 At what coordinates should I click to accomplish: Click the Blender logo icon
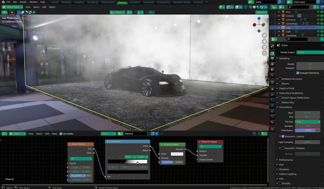(x=3, y=2)
